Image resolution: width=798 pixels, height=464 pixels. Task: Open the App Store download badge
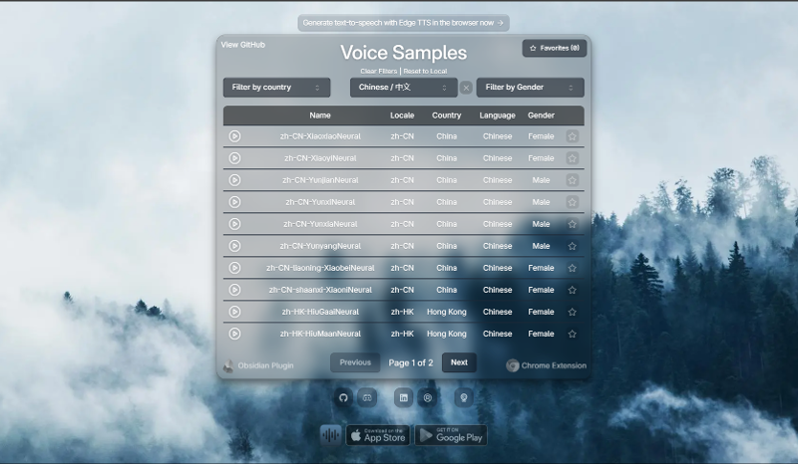(x=378, y=435)
